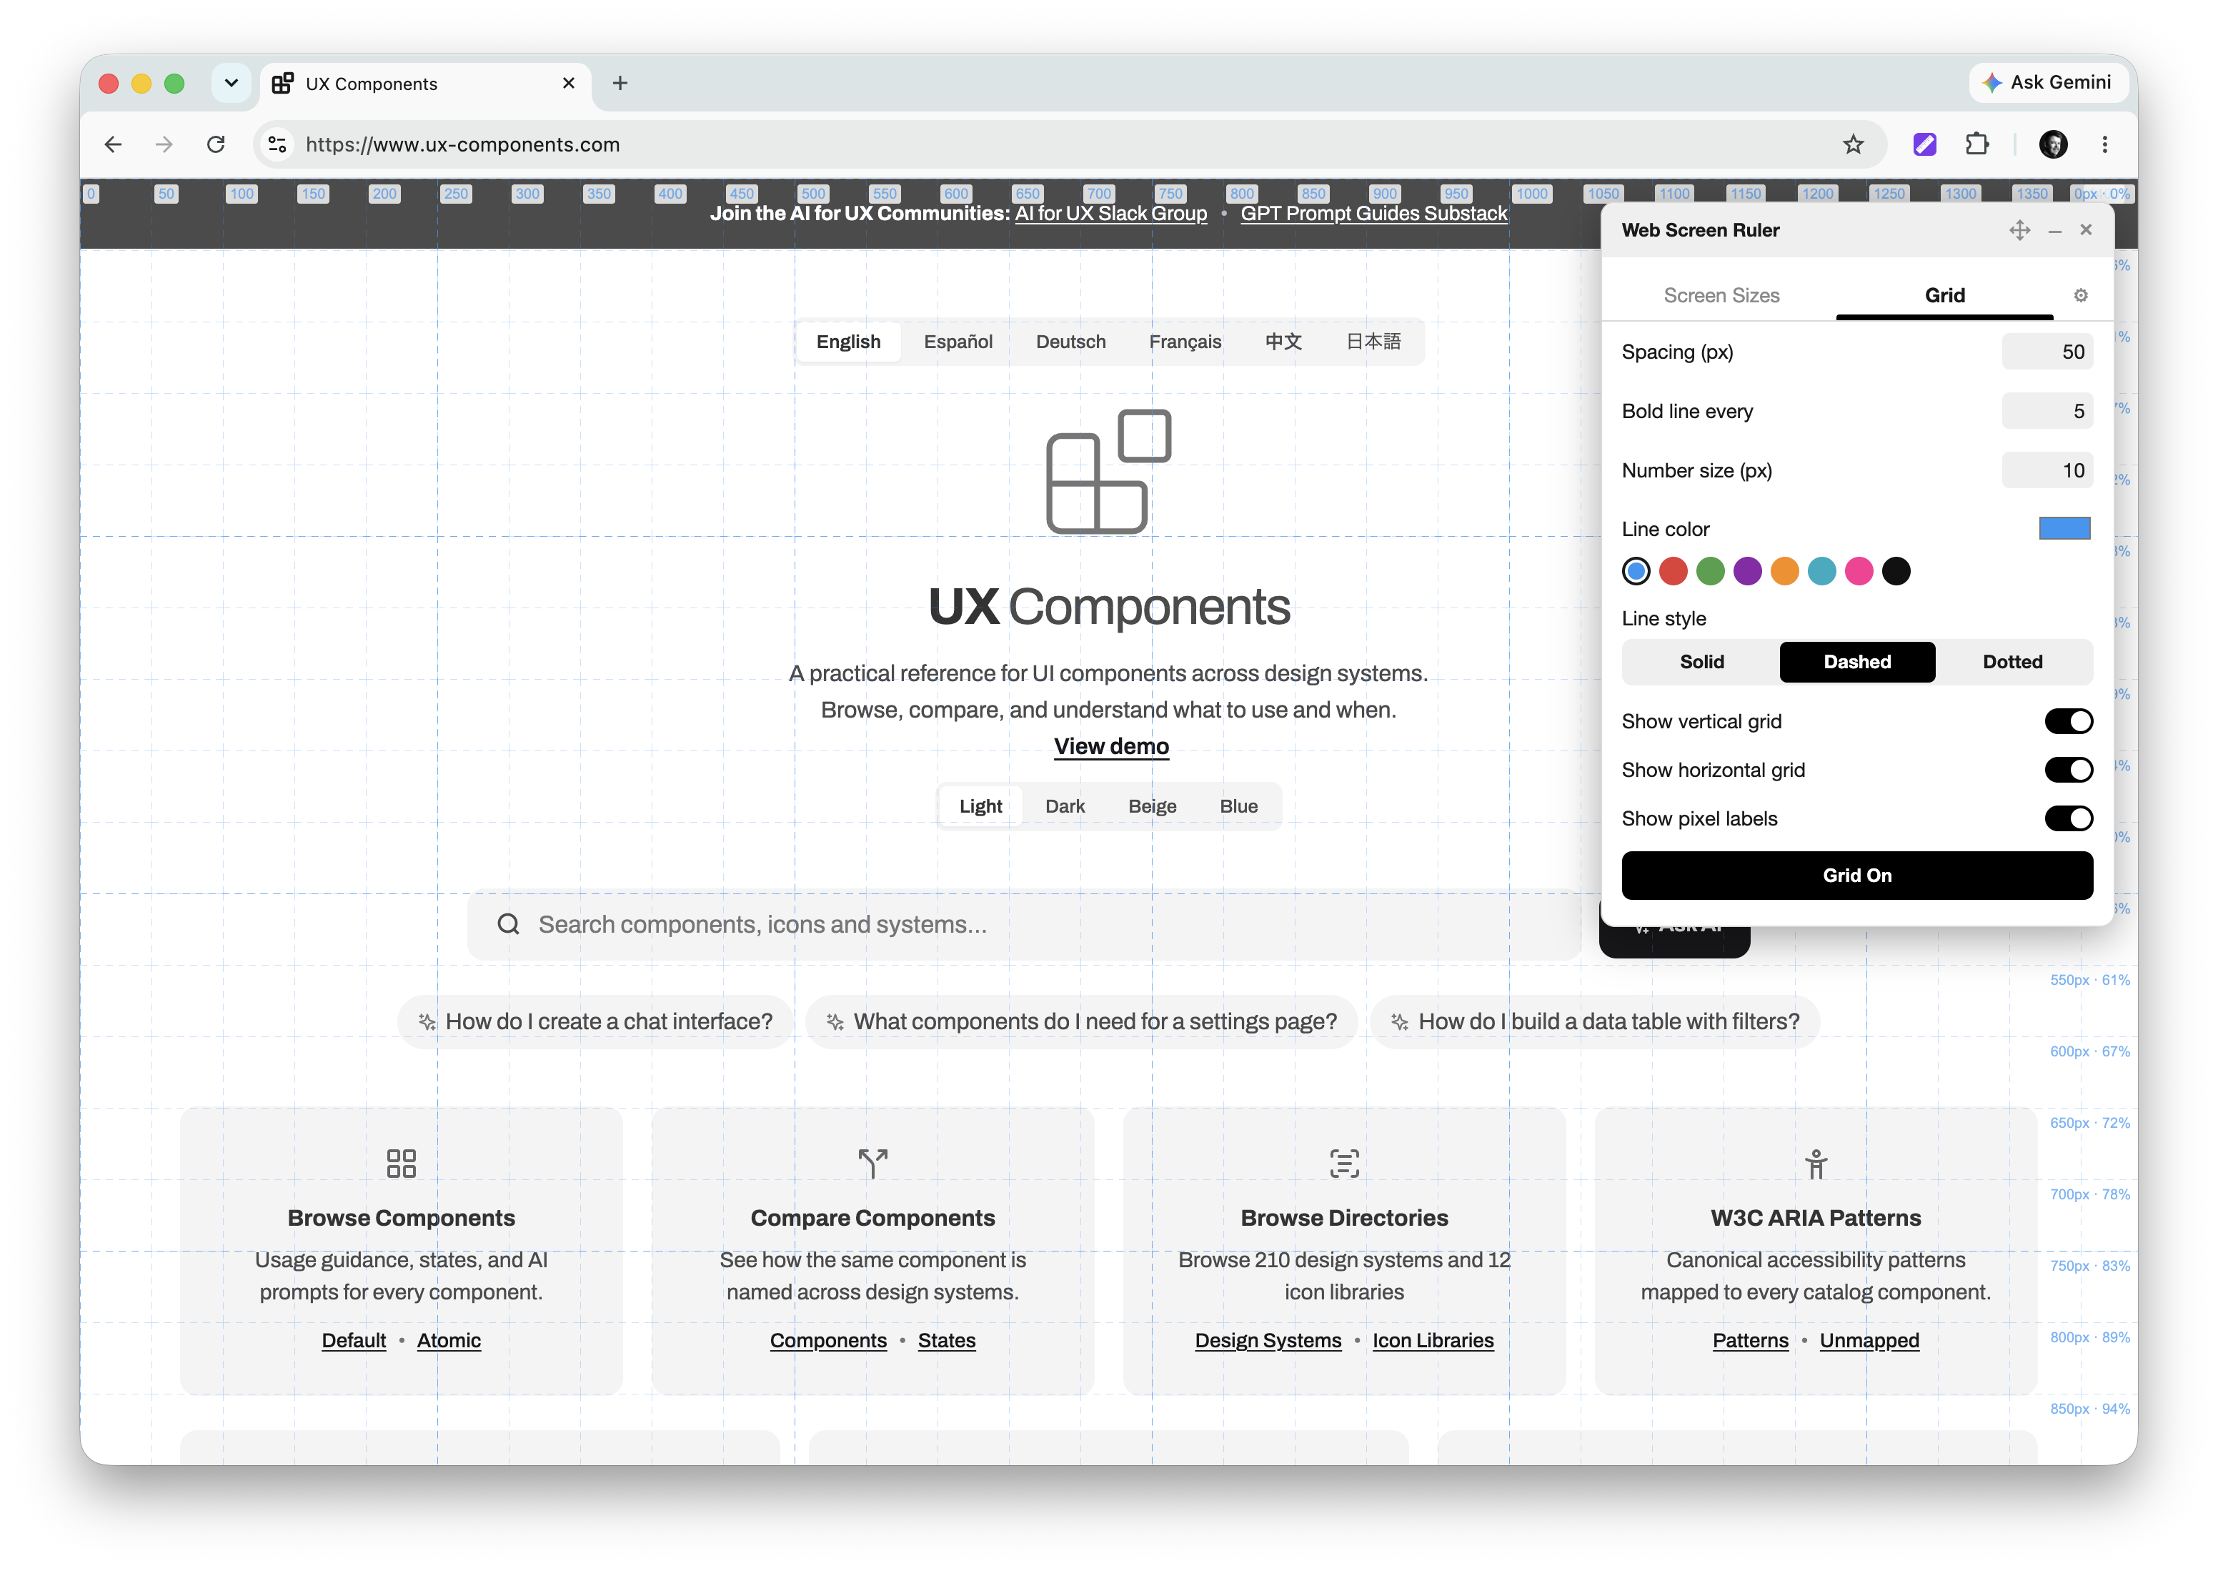Reload the current page

pyautogui.click(x=216, y=144)
